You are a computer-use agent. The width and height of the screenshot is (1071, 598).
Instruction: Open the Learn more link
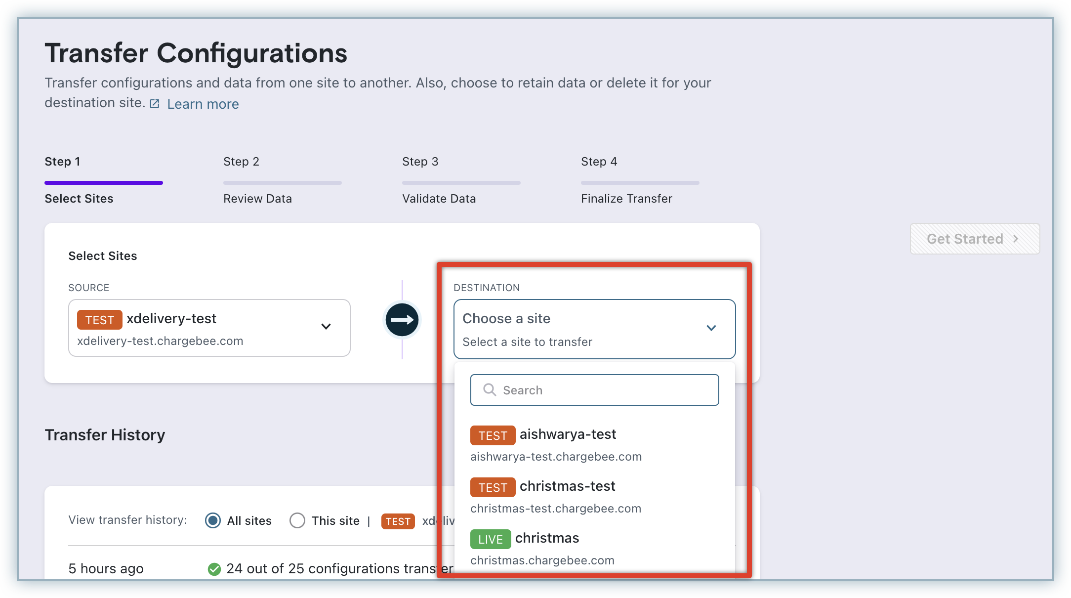tap(203, 104)
